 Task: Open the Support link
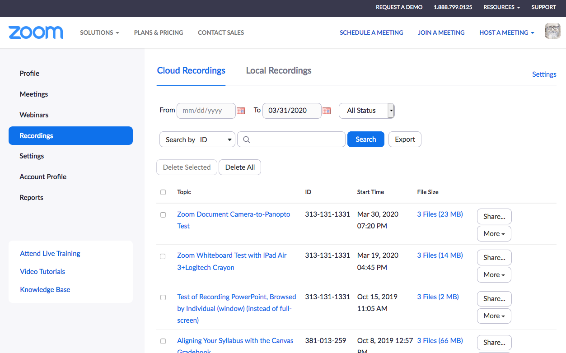[x=543, y=7]
